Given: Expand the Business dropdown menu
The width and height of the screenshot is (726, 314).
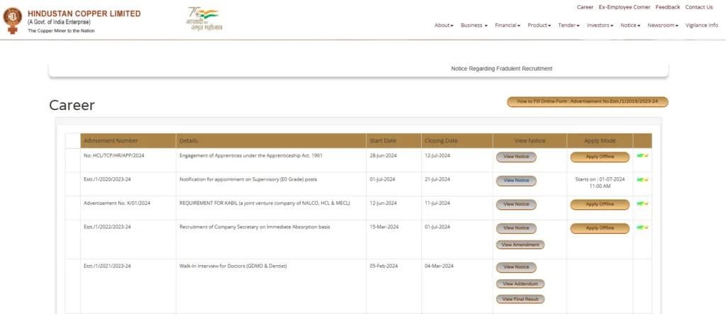Looking at the screenshot, I should click(x=474, y=26).
